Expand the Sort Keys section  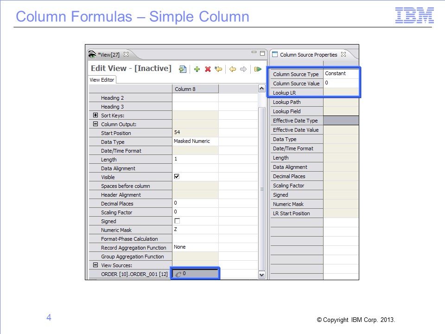(95, 115)
